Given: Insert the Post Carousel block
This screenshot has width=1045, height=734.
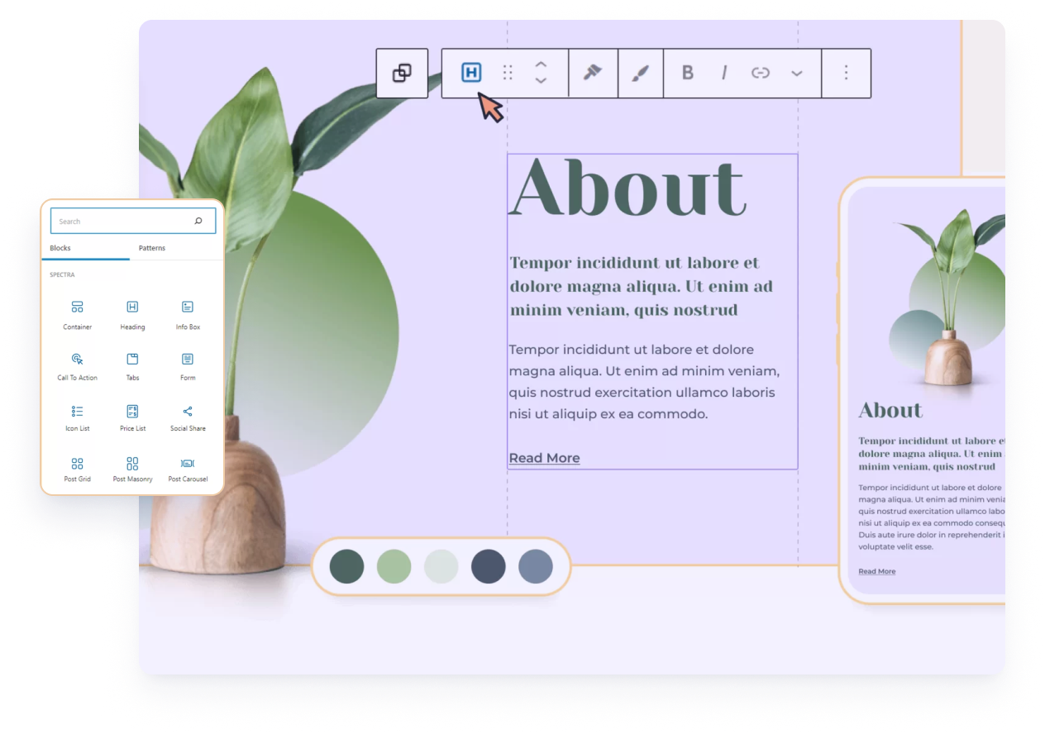Looking at the screenshot, I should pos(188,468).
